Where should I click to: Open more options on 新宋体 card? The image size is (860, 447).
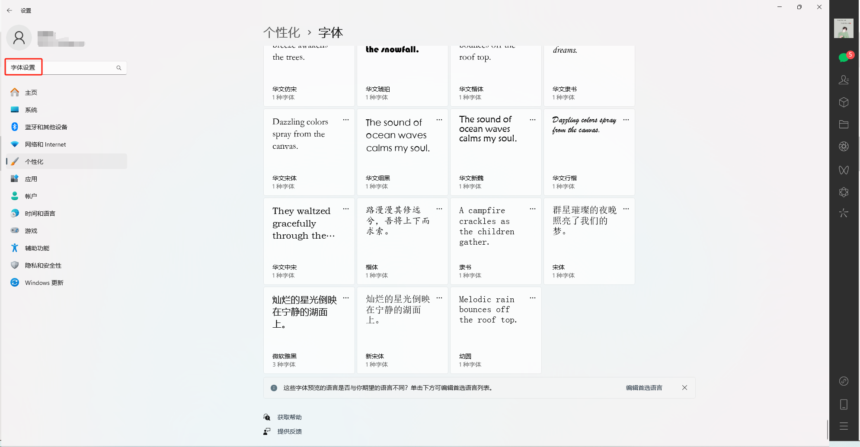pos(439,298)
